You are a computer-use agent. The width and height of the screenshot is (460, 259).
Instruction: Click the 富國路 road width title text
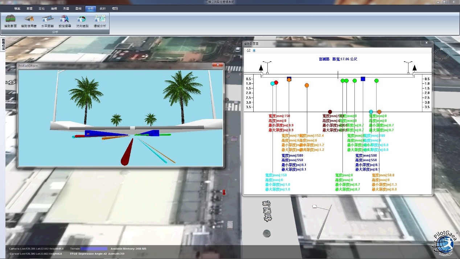pos(338,59)
